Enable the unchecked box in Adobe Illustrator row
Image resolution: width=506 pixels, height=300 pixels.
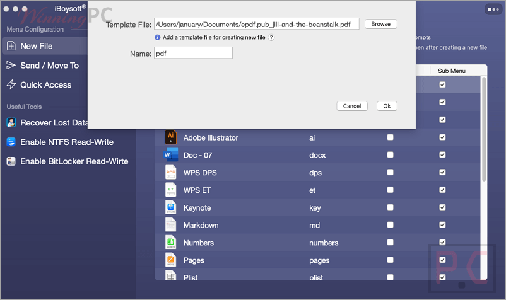[390, 137]
